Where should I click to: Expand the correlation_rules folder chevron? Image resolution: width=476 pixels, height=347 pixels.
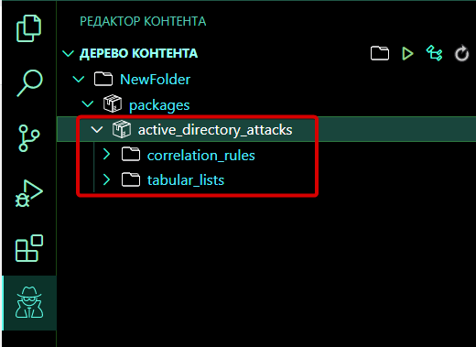[x=106, y=155]
